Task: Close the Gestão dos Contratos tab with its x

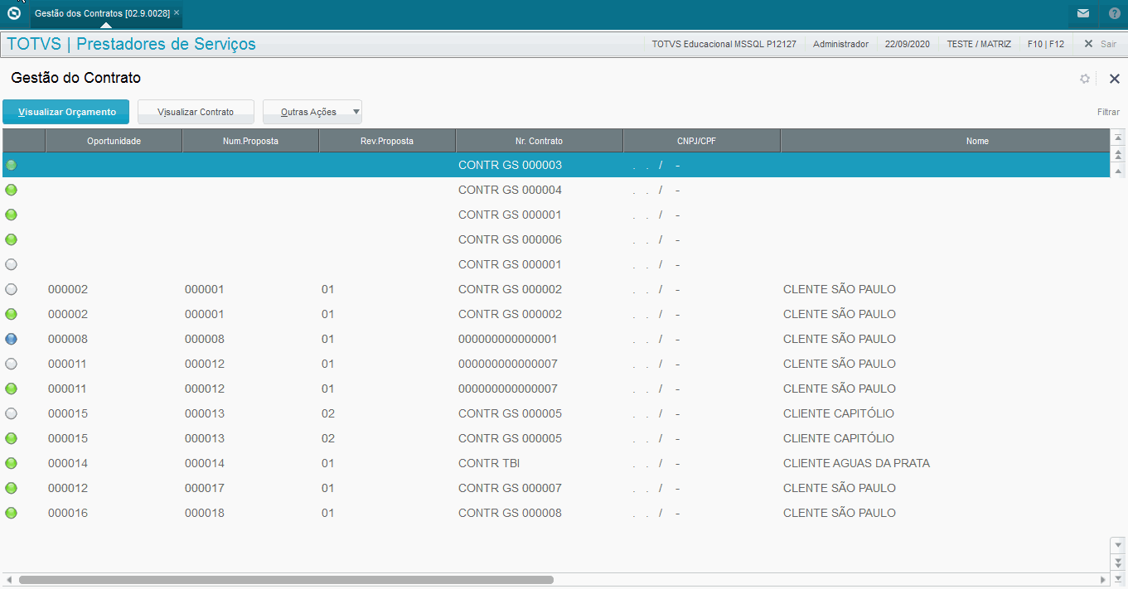Action: click(x=177, y=13)
